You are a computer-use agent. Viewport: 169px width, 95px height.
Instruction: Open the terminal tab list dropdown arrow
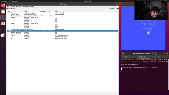click(167, 57)
